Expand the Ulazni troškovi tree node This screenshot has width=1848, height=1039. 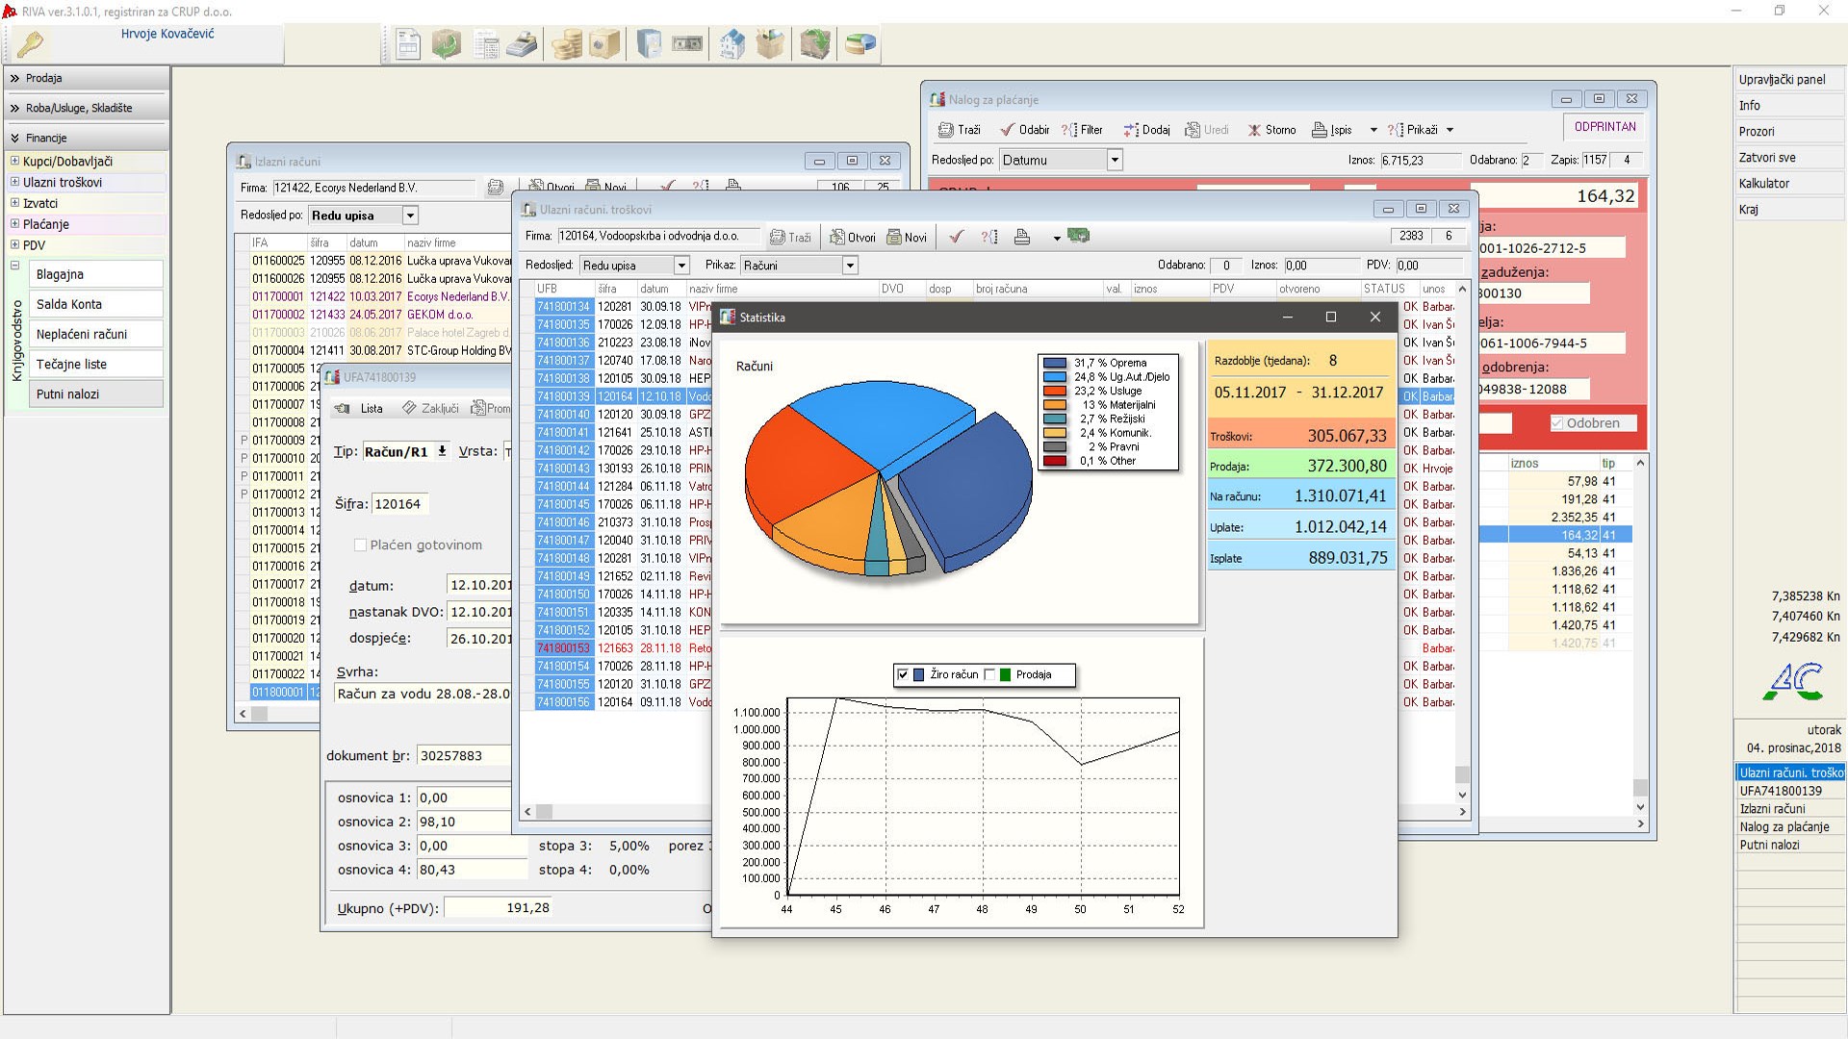click(x=14, y=182)
